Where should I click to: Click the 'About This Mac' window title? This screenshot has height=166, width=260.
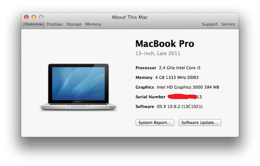(130, 17)
